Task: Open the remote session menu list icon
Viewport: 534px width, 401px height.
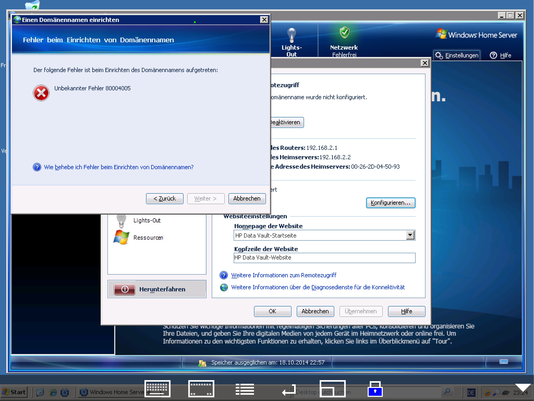Action: [245, 389]
